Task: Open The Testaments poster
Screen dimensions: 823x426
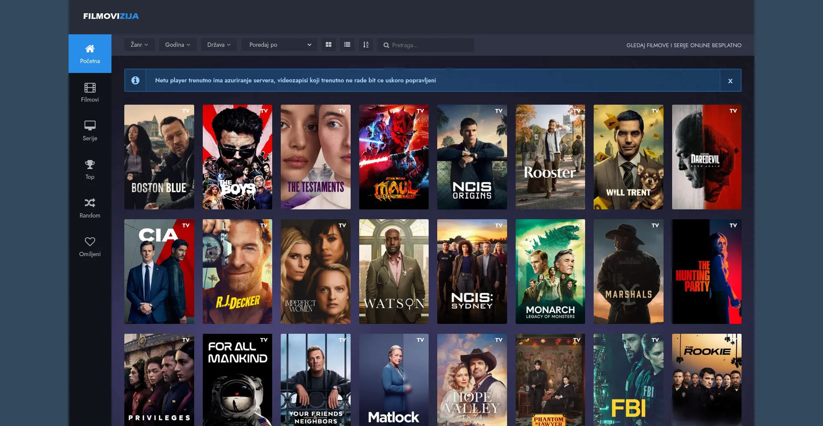Action: [315, 157]
